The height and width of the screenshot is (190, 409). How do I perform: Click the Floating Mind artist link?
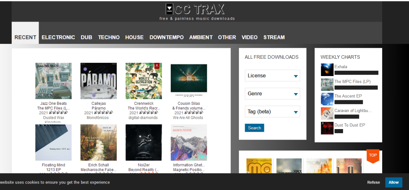[x=53, y=165]
